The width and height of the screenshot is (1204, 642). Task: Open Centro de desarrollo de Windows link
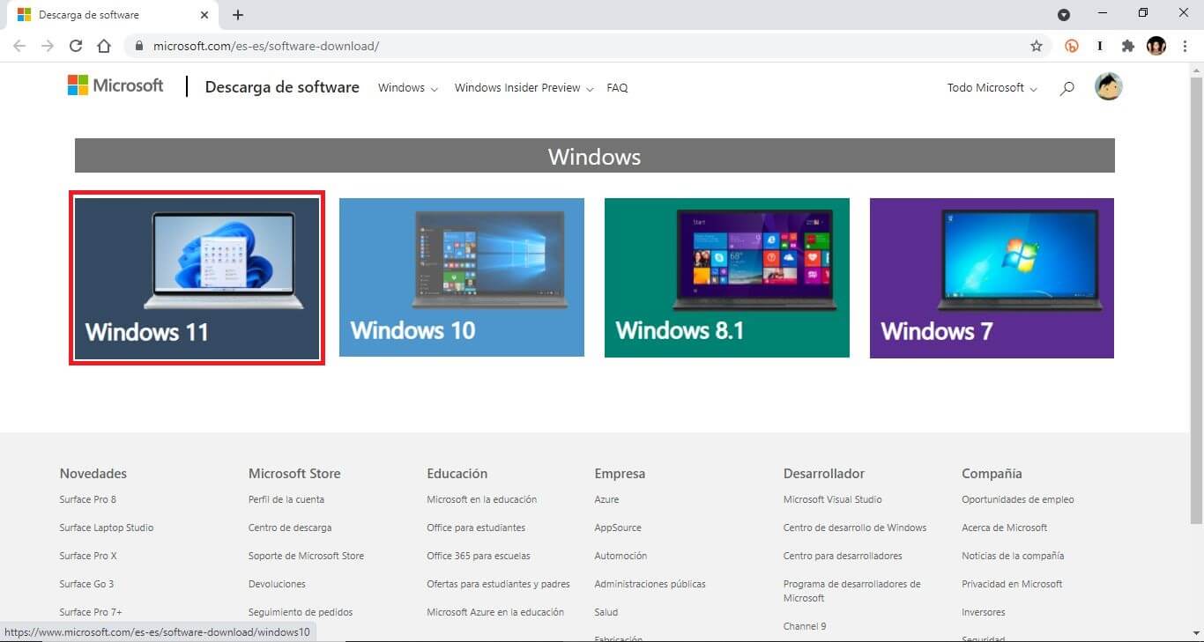pos(855,528)
